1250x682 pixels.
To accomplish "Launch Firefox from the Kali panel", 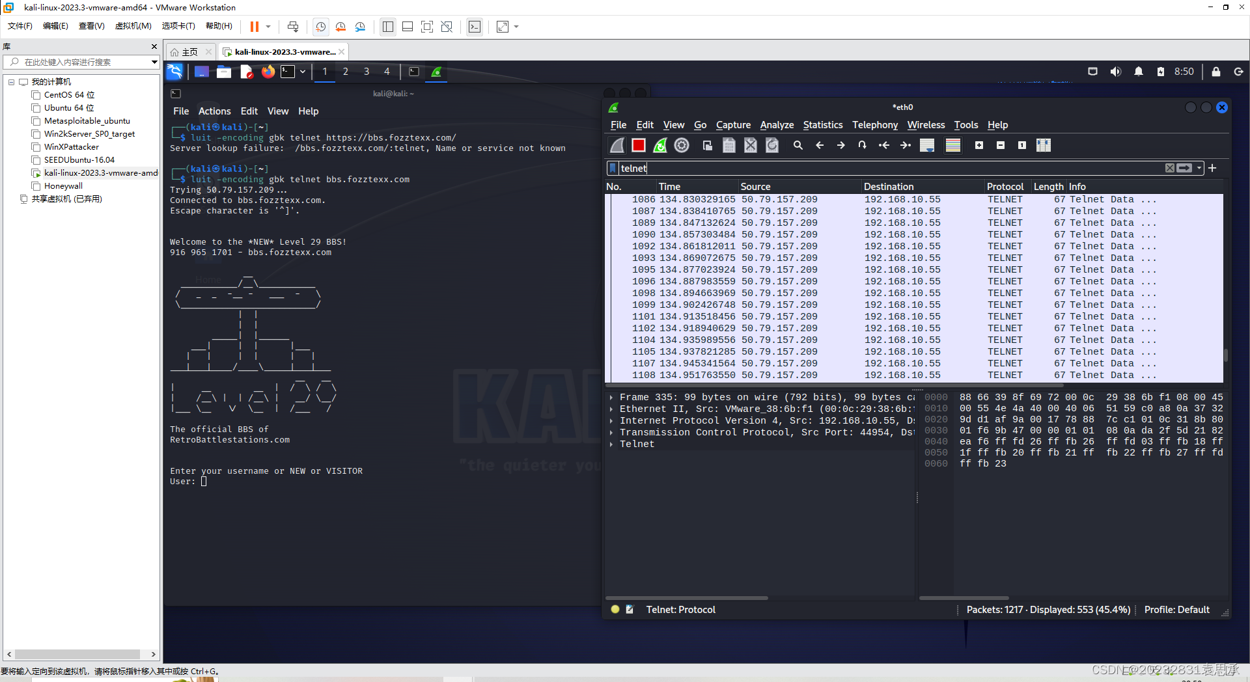I will pyautogui.click(x=268, y=72).
